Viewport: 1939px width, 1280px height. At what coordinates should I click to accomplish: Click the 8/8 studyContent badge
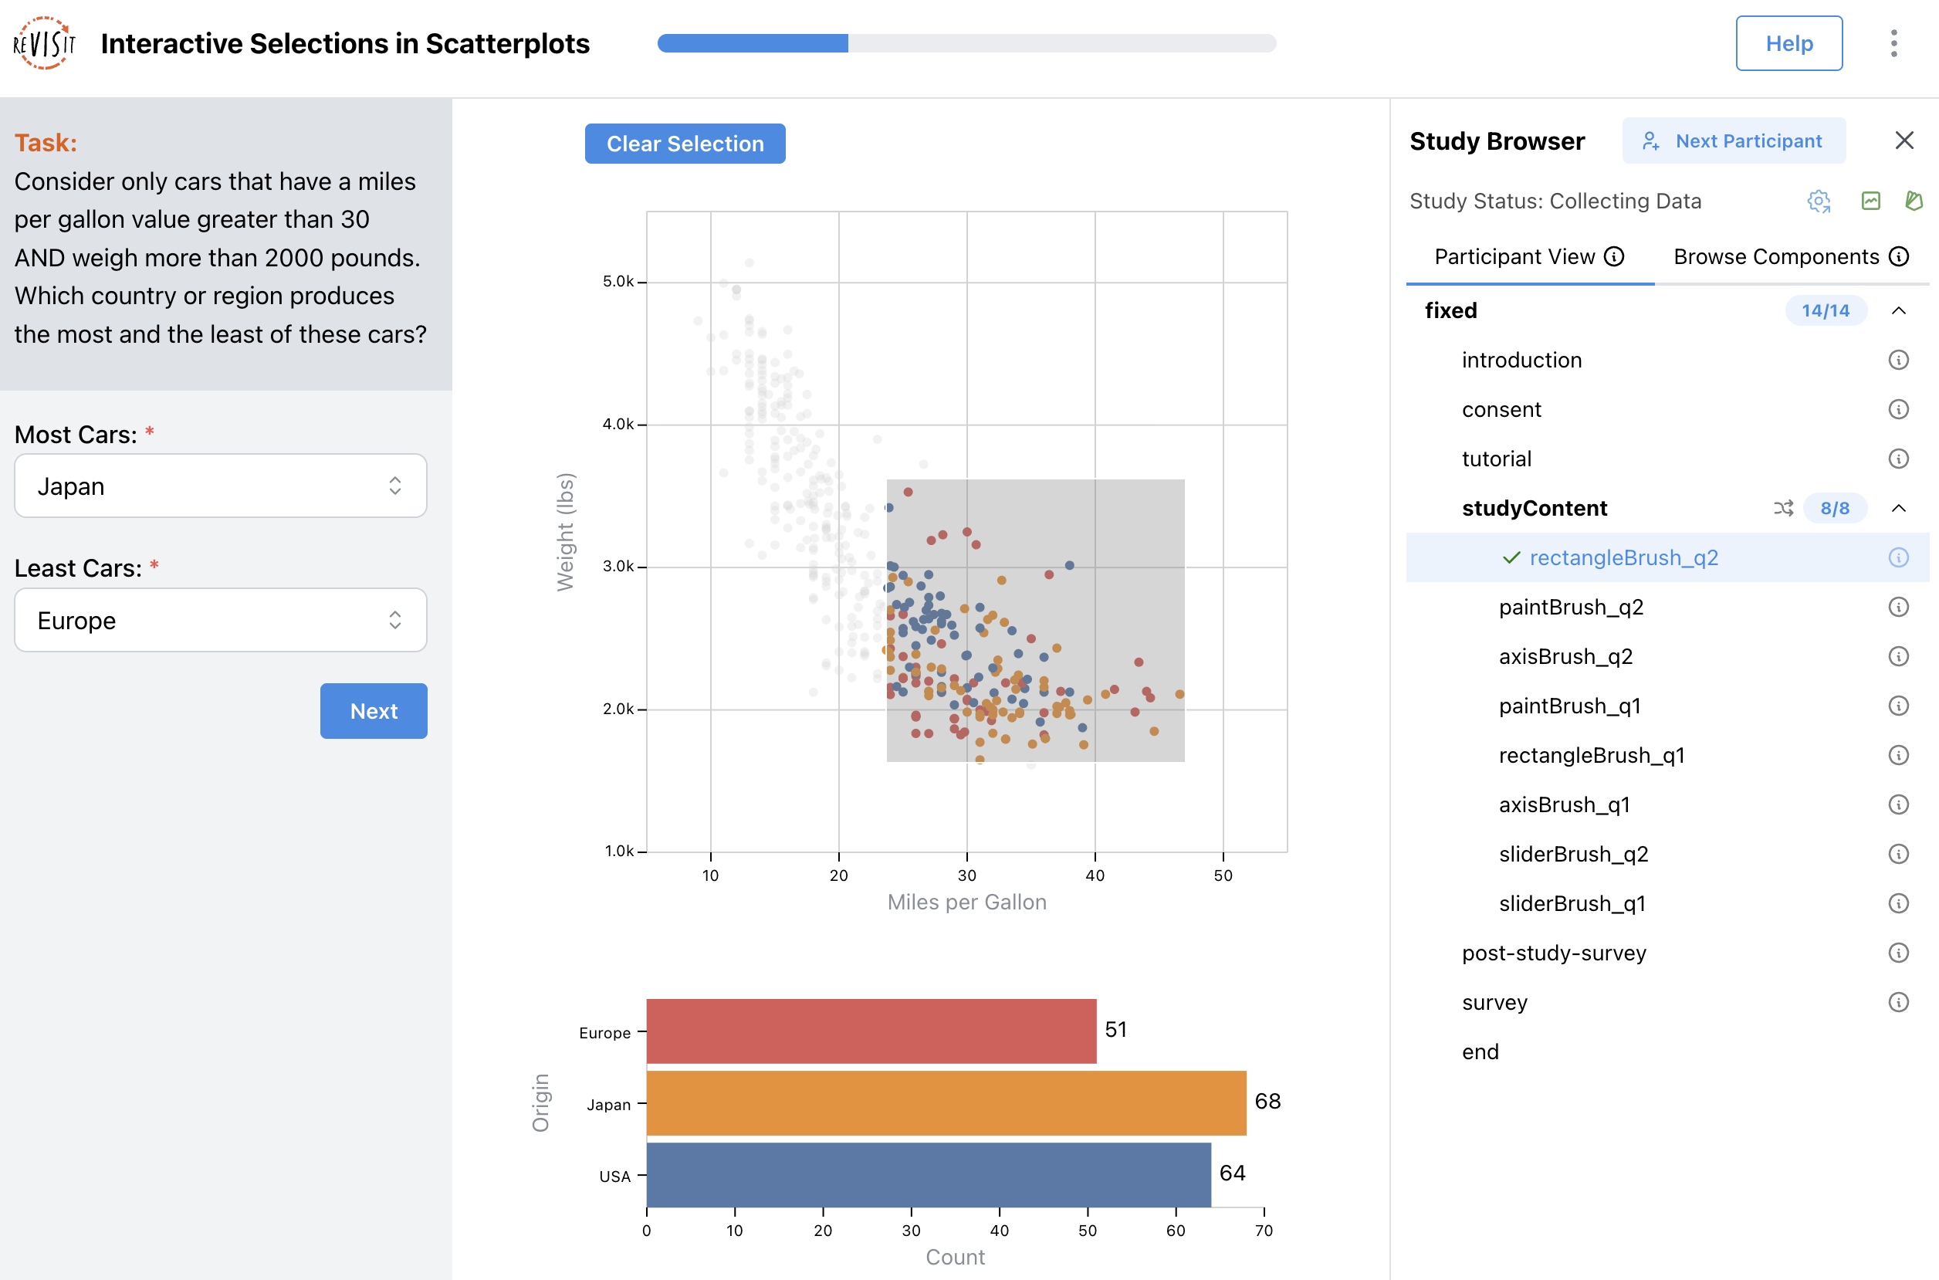[x=1834, y=508]
